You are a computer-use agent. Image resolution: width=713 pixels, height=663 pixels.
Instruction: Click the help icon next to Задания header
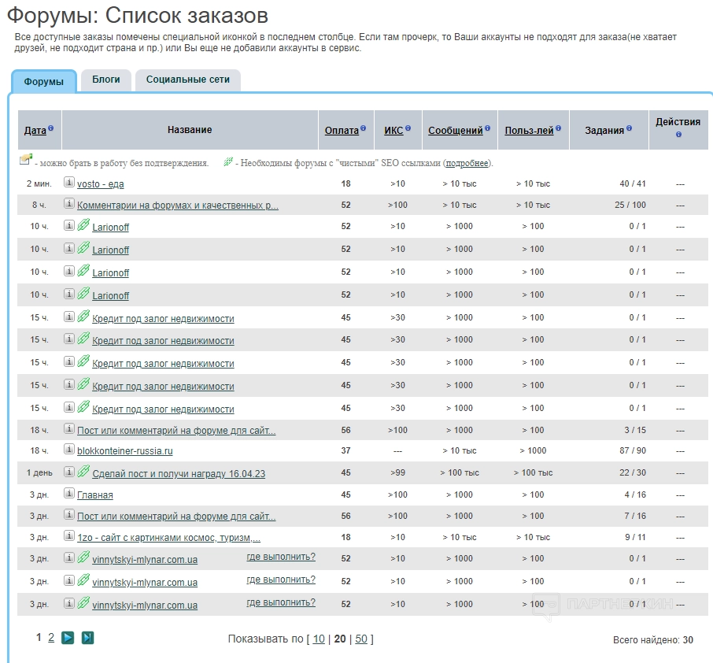629,128
